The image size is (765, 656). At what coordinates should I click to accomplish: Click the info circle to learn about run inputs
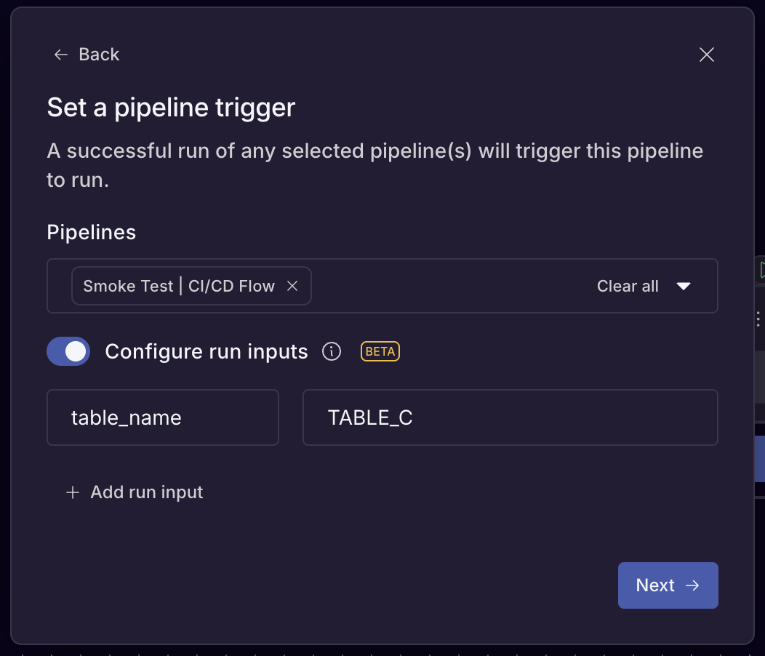(332, 351)
